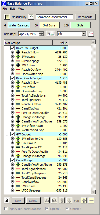Screen dimensions: 100x215
Task: Click the SanAcaciaToSanMarcial name field
Action: [x=55, y=17]
